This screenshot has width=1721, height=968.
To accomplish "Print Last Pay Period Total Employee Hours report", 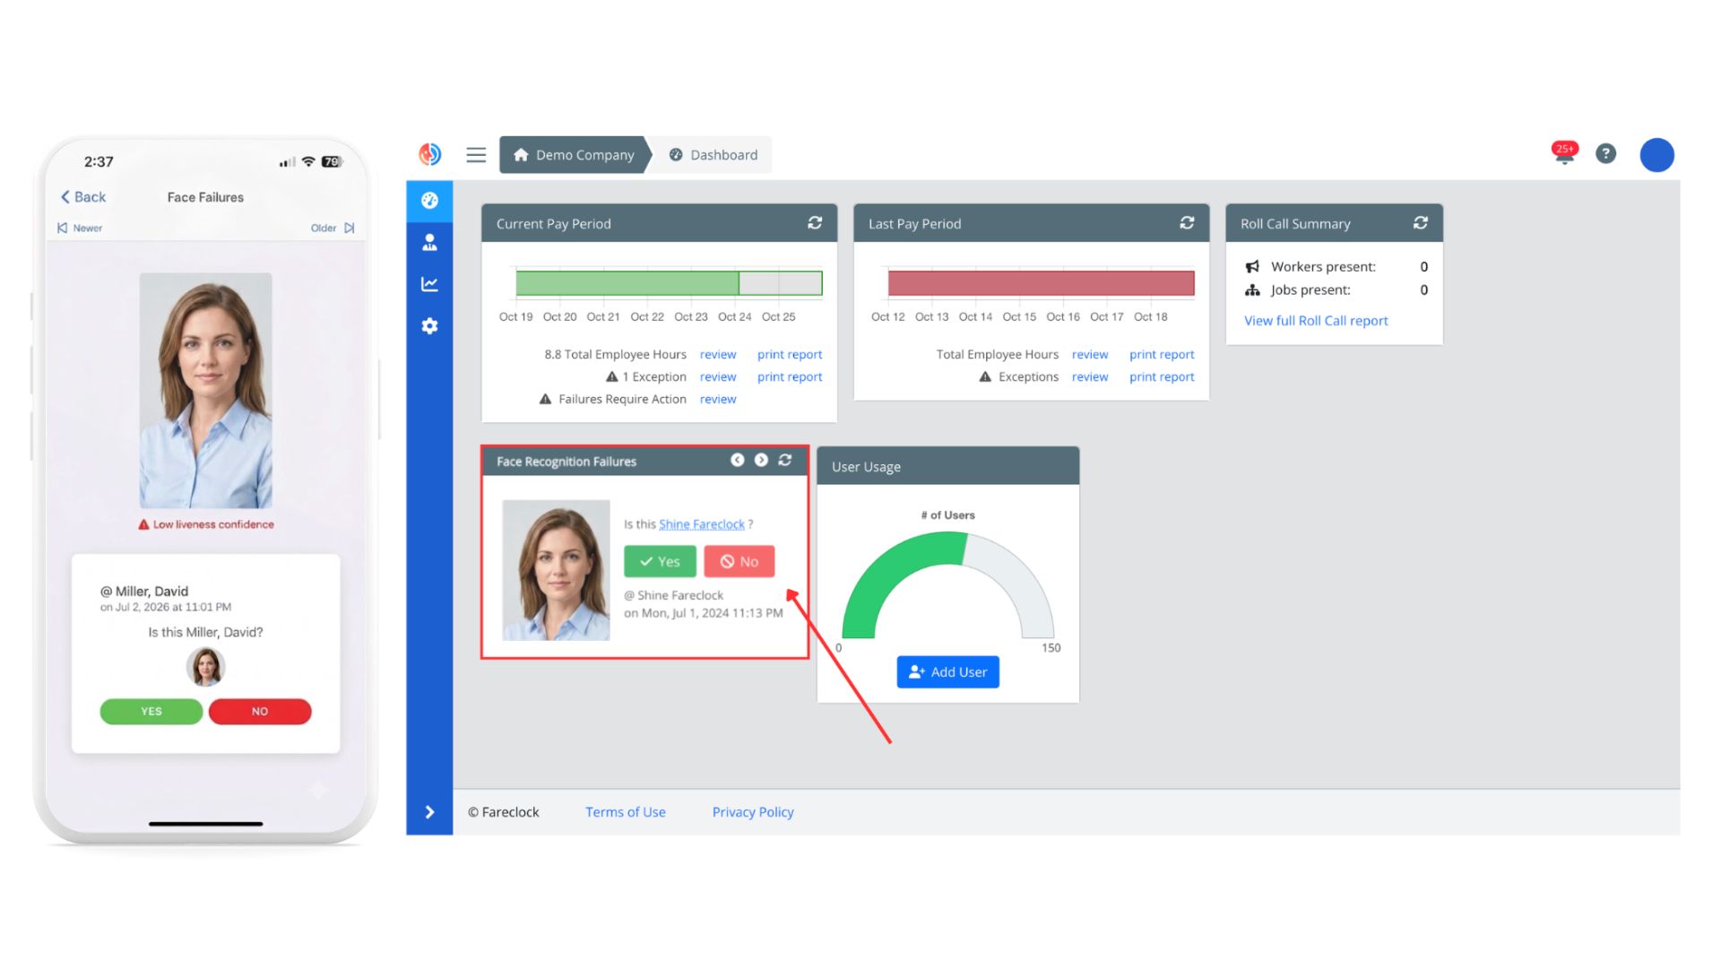I will [x=1162, y=355].
